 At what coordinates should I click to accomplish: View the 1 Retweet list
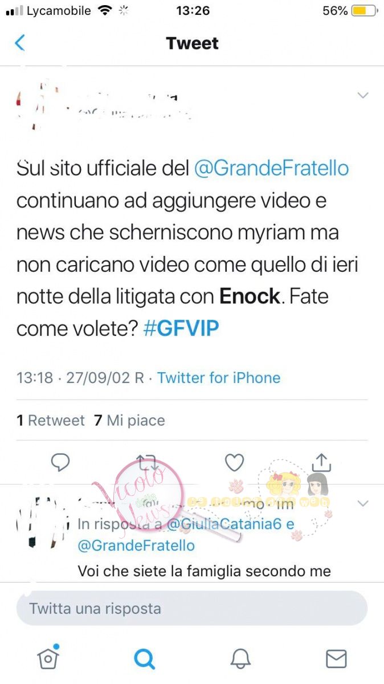pyautogui.click(x=51, y=421)
